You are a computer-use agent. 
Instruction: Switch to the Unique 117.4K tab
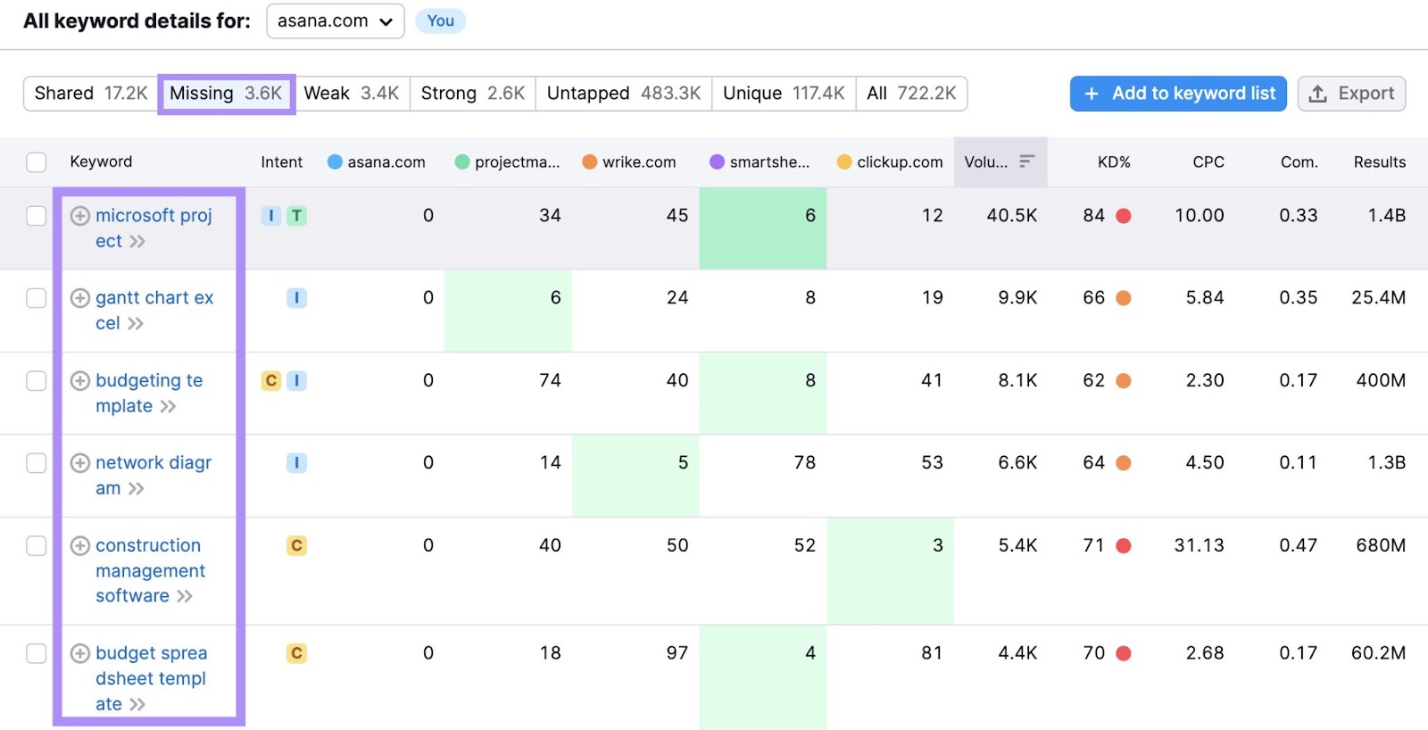(x=784, y=93)
